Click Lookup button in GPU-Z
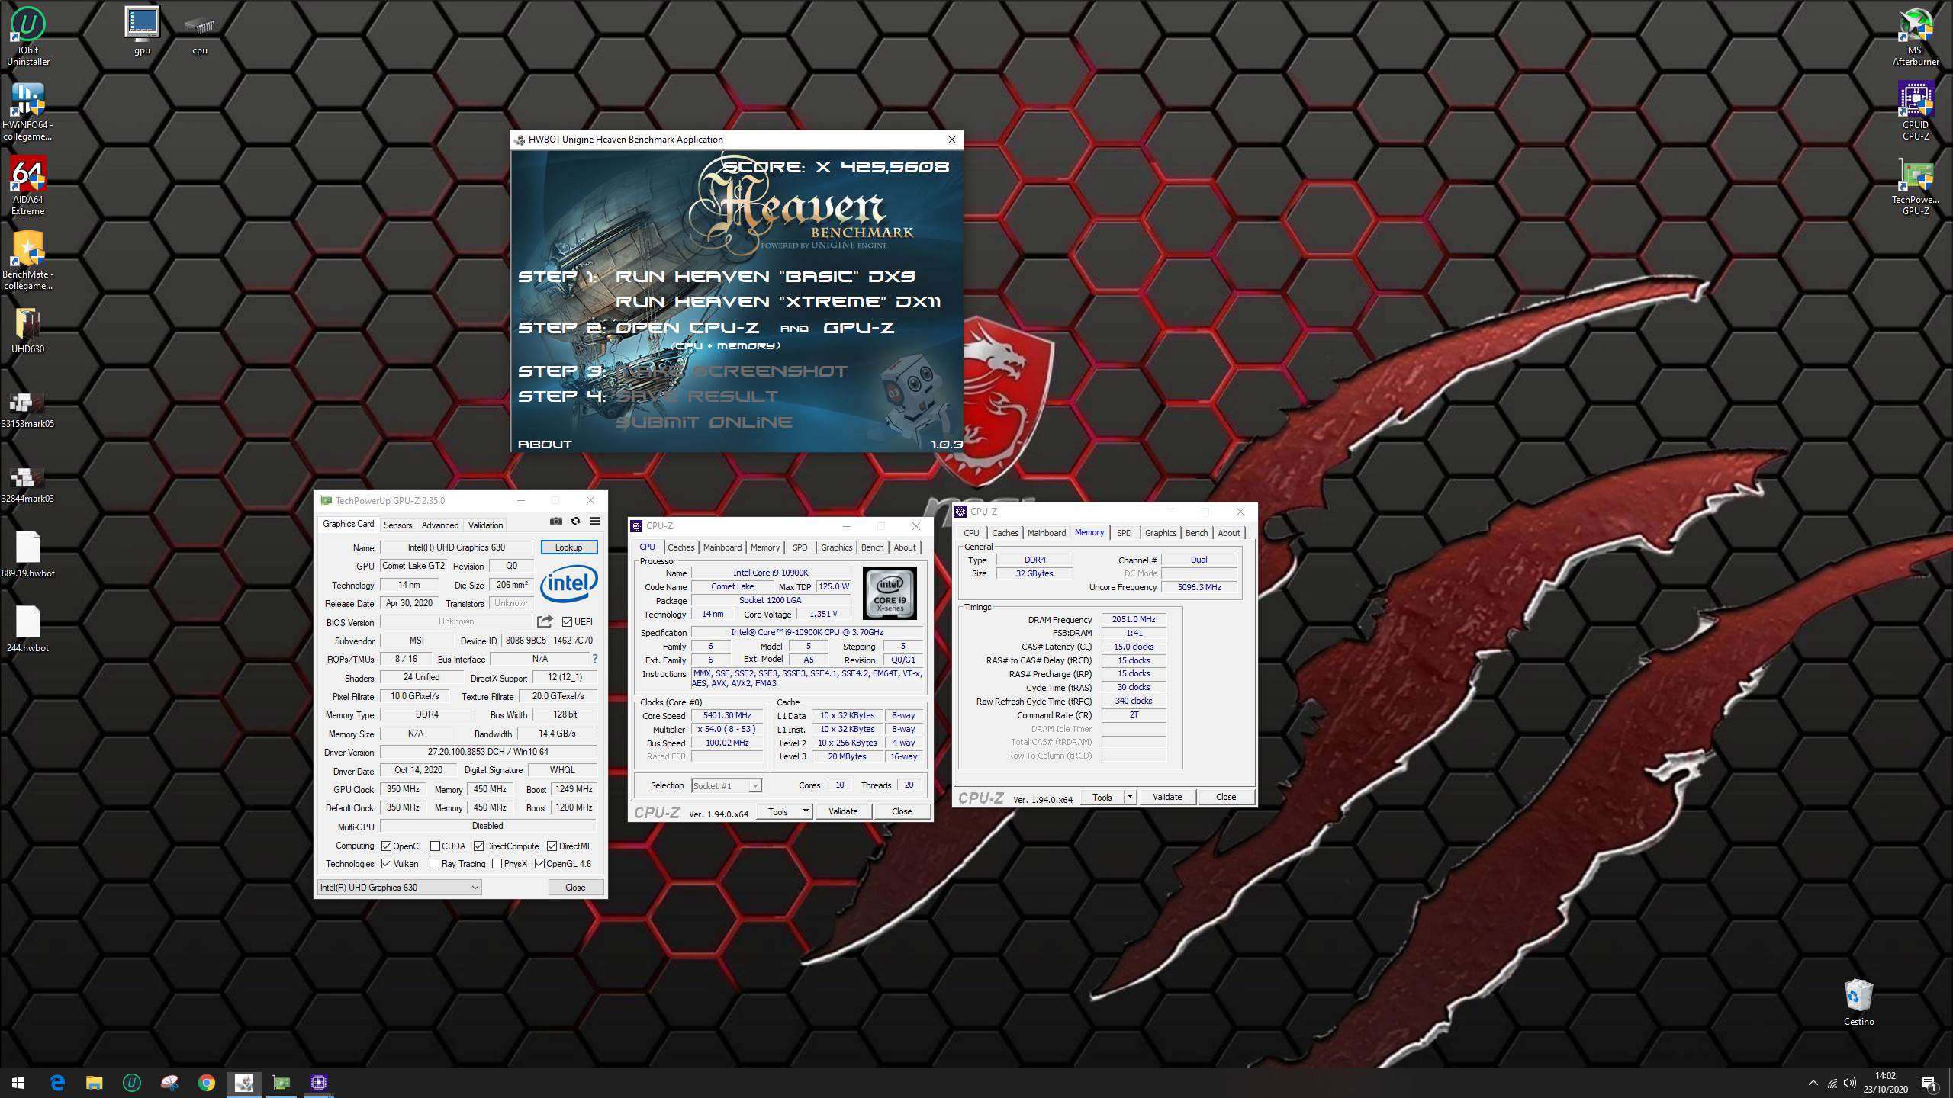 (569, 547)
